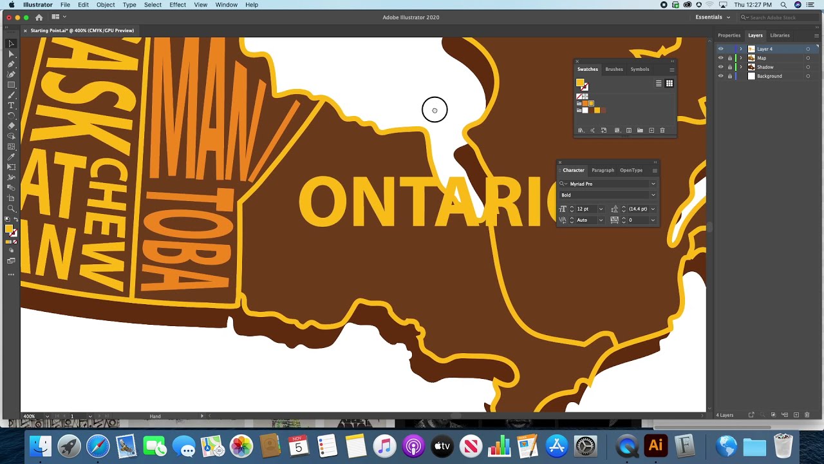Unlock the Shadow layer
Screen dimensions: 824x464
pos(730,67)
